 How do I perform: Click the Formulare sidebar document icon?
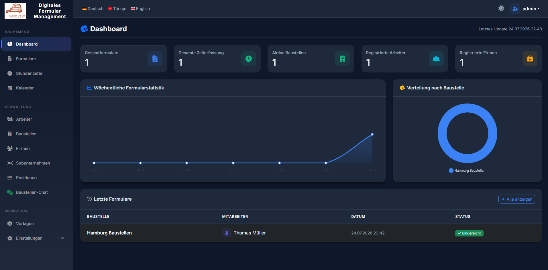tap(10, 58)
